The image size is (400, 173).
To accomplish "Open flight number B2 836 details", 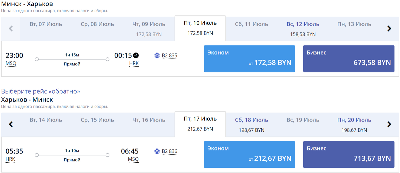I will tap(169, 152).
